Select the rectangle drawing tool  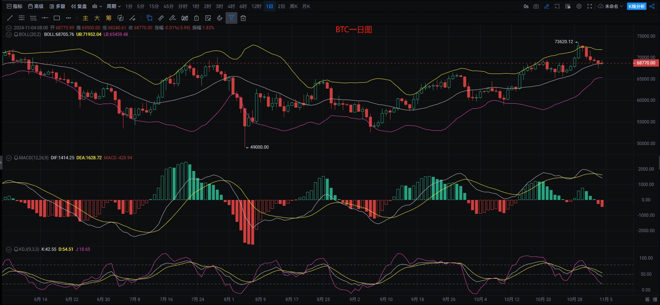point(57,18)
